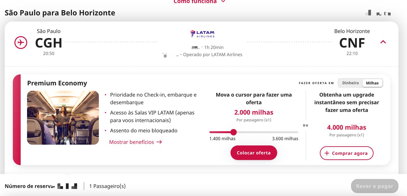Open the Mostrar benefícios link
This screenshot has width=407, height=196.
point(132,142)
